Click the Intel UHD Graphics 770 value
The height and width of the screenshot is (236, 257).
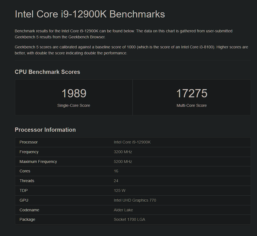coord(135,200)
